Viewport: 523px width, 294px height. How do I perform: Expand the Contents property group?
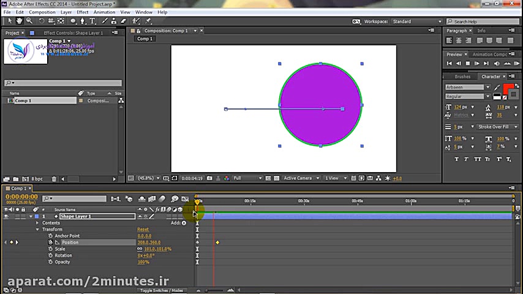(37, 223)
